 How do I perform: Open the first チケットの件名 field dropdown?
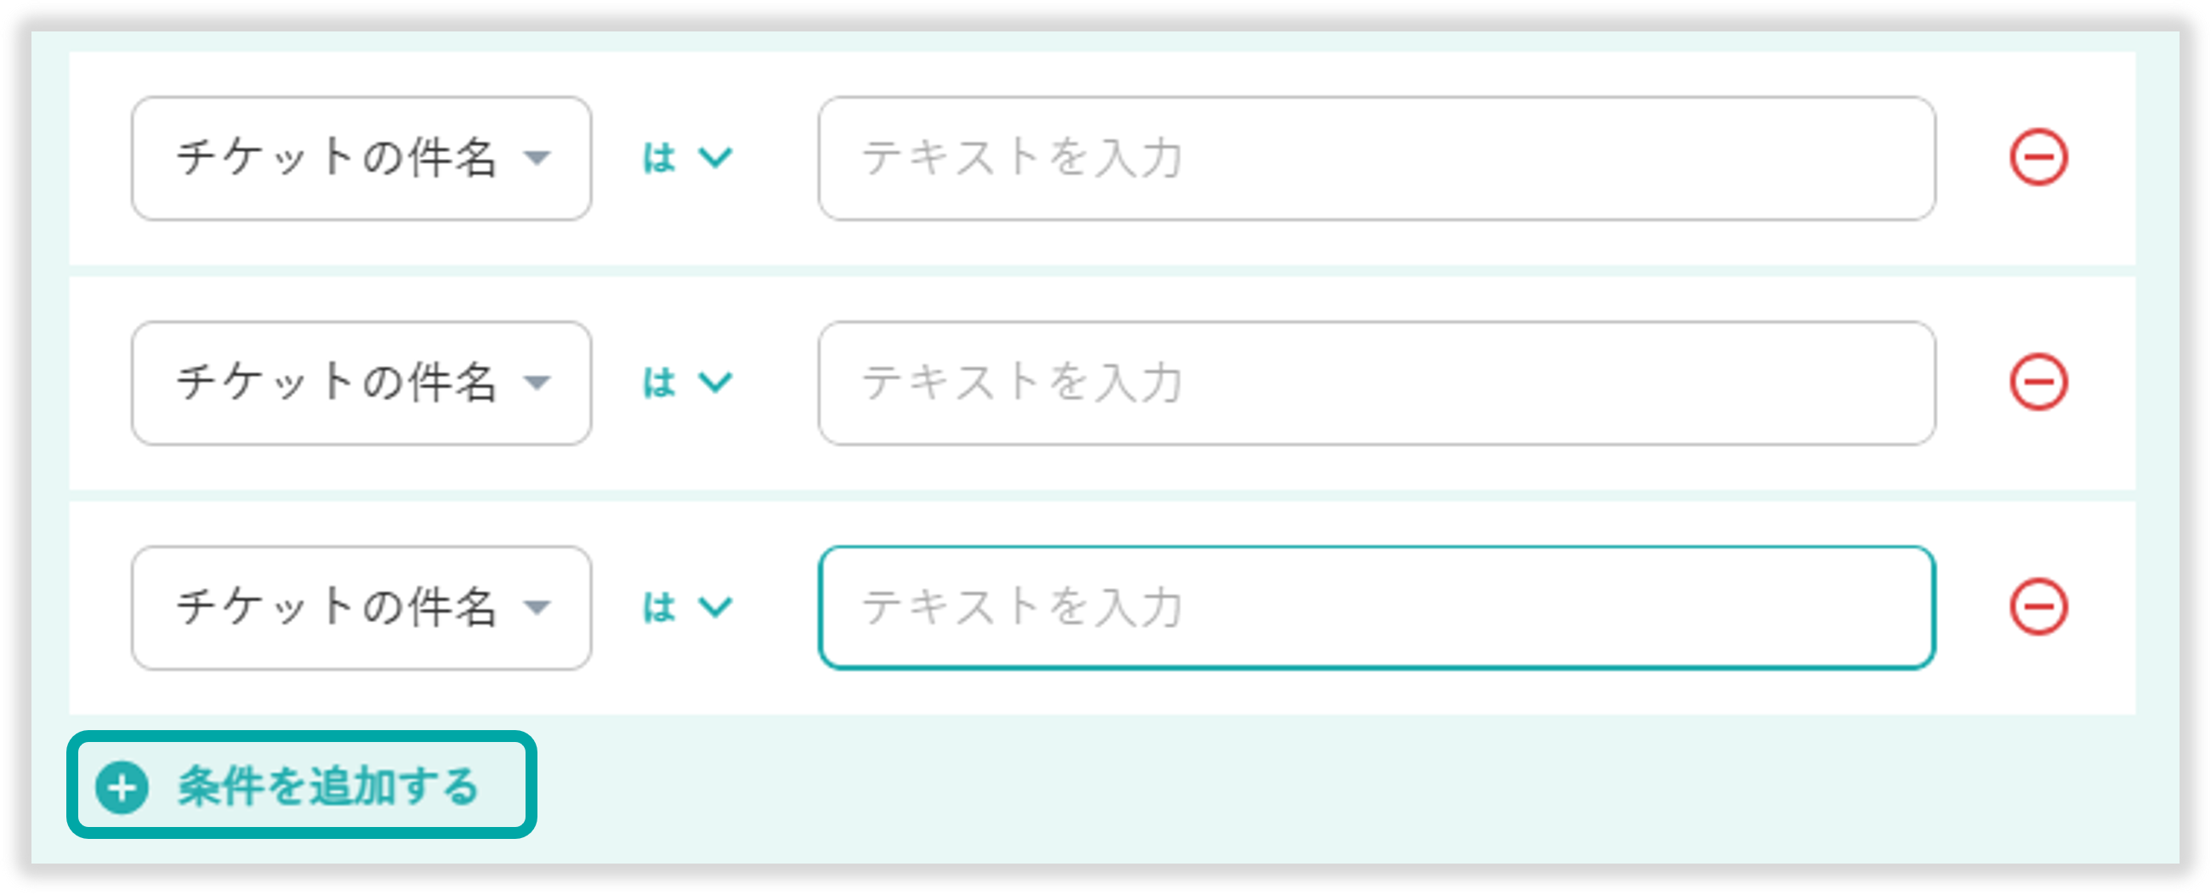[361, 158]
